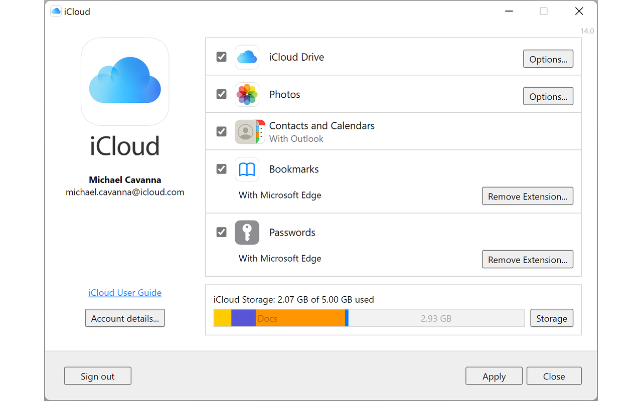The image size is (642, 401).
Task: Toggle the Bookmarks checkbox
Action: 221,169
